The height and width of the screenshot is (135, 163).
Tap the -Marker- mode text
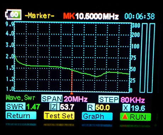(x=40, y=16)
